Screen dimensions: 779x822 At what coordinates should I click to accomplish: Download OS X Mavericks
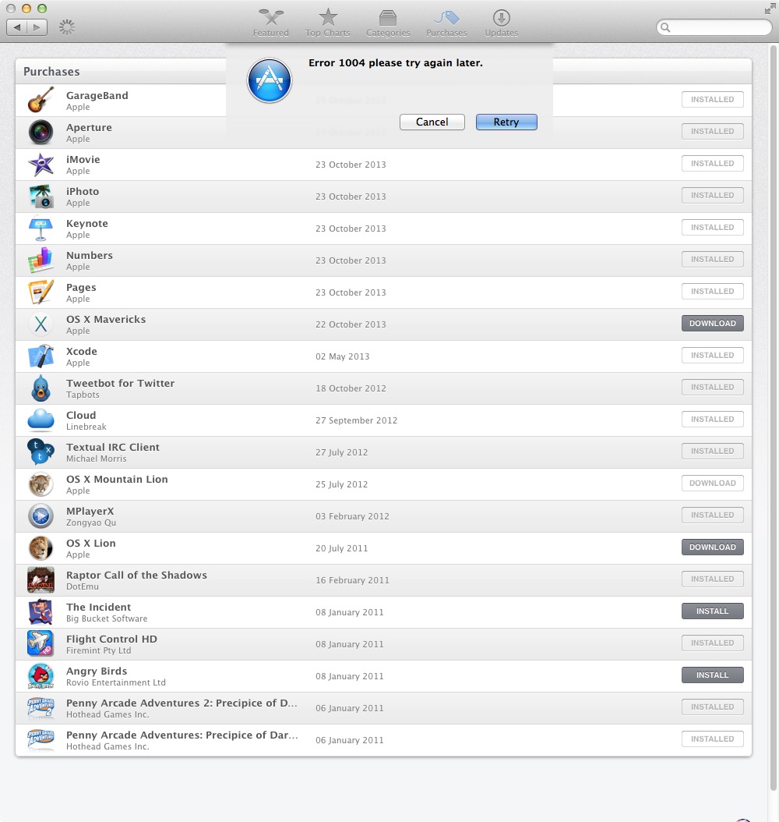click(x=713, y=324)
